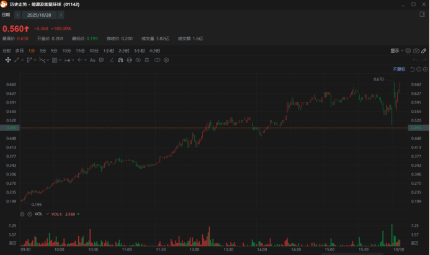430x255 pixels.
Task: Pick the text annotation (Aa) tool
Action: (x=92, y=60)
